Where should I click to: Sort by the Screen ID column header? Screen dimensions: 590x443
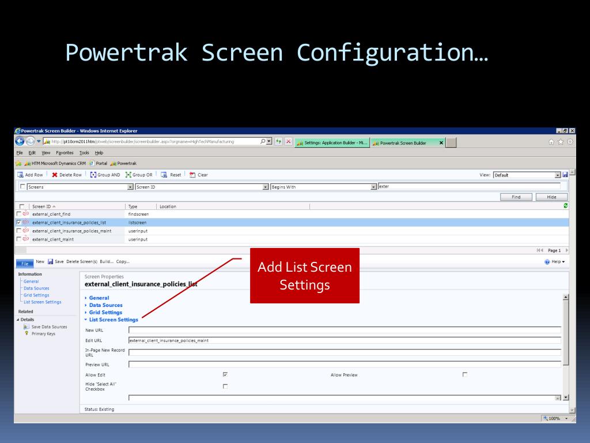[x=41, y=207]
